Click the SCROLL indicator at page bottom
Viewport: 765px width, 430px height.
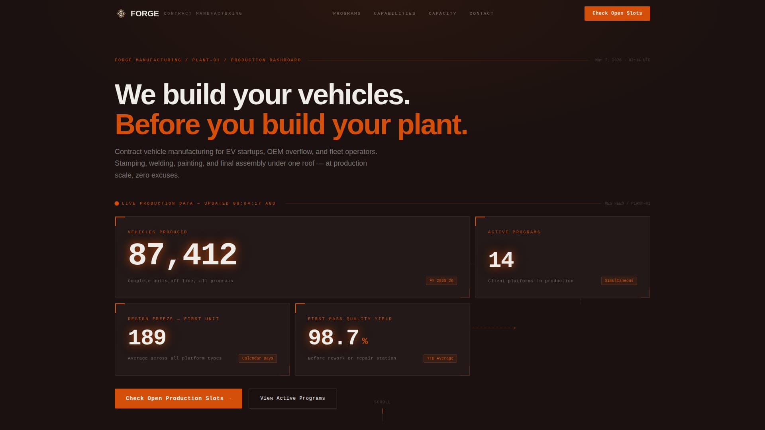[x=382, y=402]
